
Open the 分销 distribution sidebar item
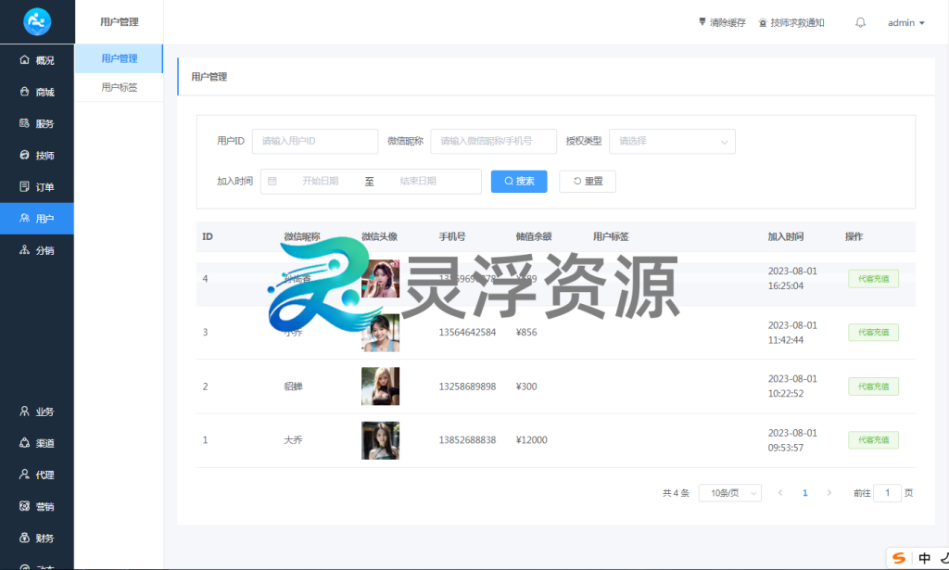[37, 250]
